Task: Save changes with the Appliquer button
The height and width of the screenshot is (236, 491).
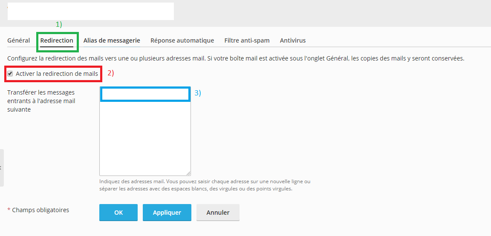Action: (x=167, y=213)
